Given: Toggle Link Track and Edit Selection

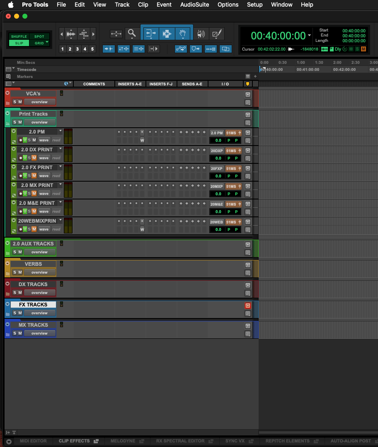Looking at the screenshot, I should (x=139, y=49).
